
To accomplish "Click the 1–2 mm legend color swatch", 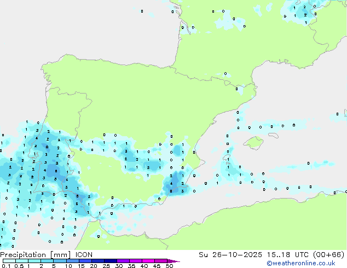I will tap(34, 261).
